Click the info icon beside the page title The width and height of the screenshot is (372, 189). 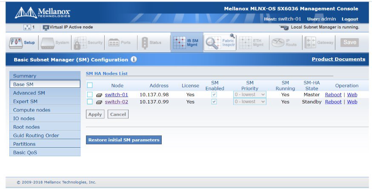pyautogui.click(x=134, y=59)
